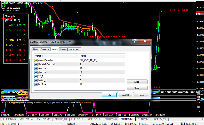Screen dimensions: 204x125
Task: Click the 1.19148 (49) red price label
Action: 179,10
